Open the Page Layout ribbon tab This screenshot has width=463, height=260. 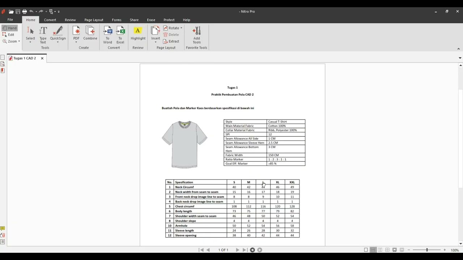pos(94,20)
